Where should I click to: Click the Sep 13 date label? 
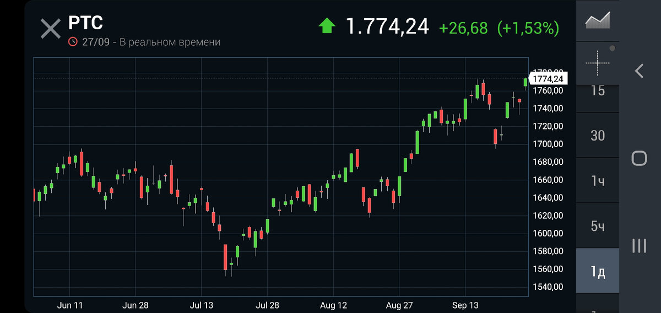click(465, 305)
